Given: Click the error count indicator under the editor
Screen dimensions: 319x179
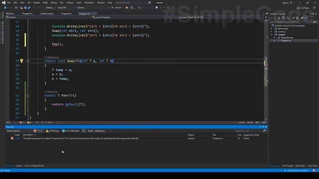Looking at the screenshot, I should (x=21, y=122).
